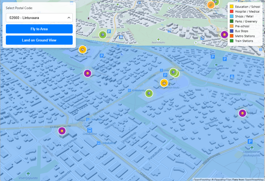The height and width of the screenshot is (181, 265).
Task: Click the Shops / Retail light blue swatch
Action: coord(232,16)
